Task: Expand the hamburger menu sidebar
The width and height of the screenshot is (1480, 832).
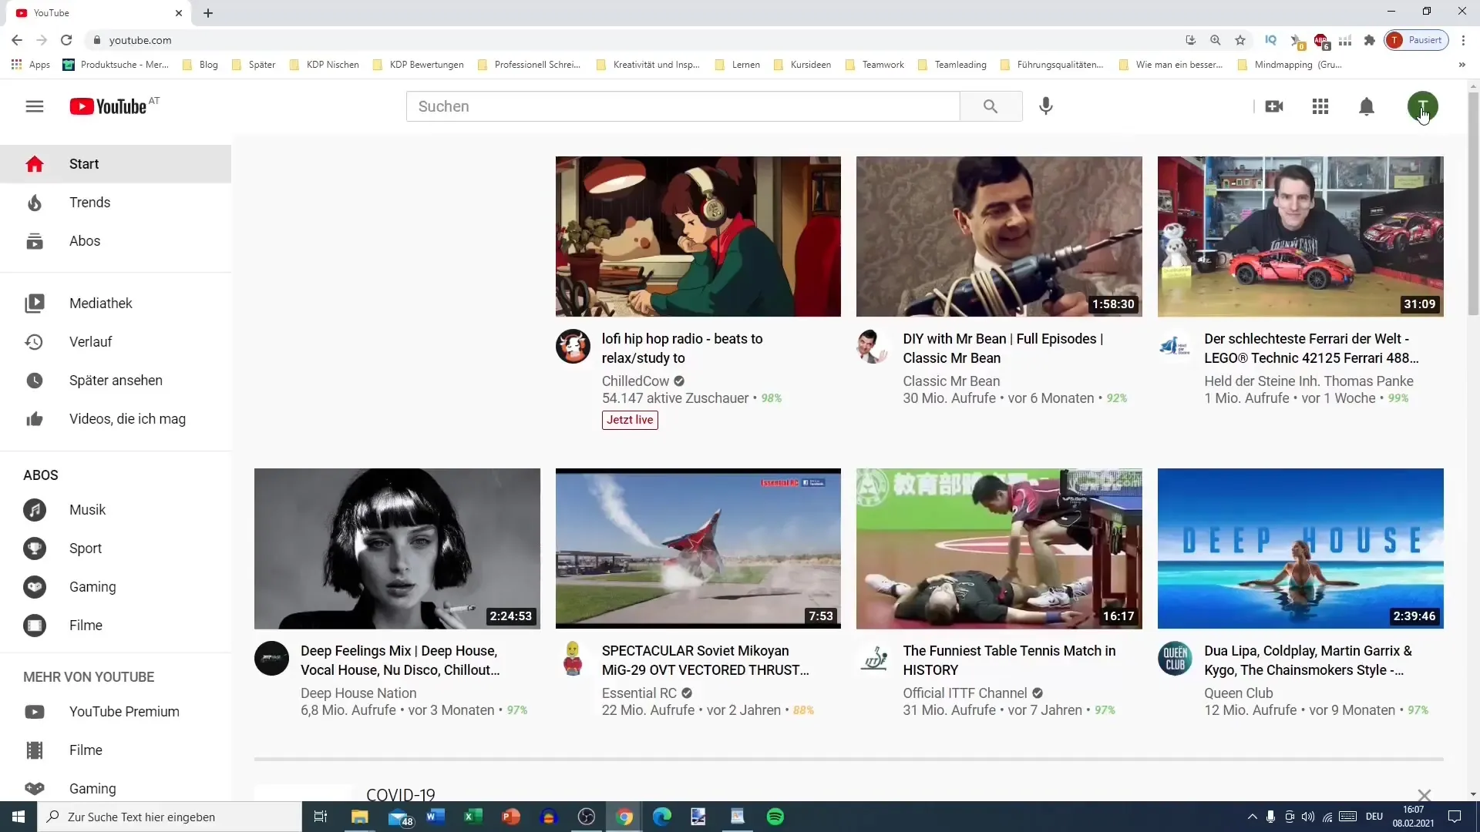Action: [x=34, y=106]
